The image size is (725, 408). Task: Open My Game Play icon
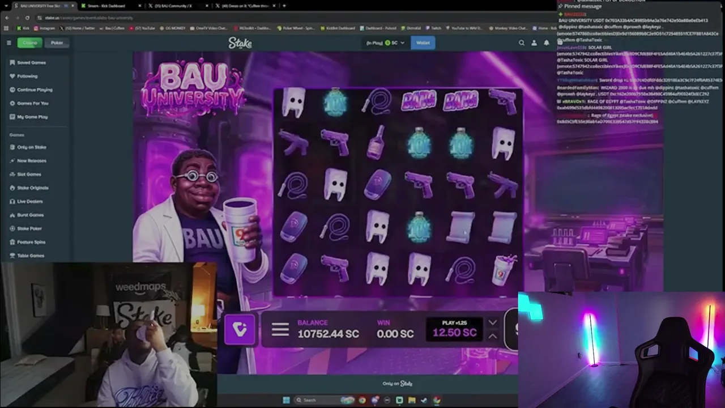[x=12, y=117]
